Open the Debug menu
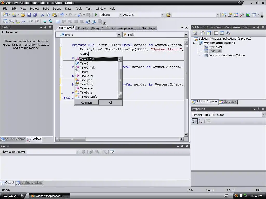Screen dimensions: 266x199 [57, 9]
